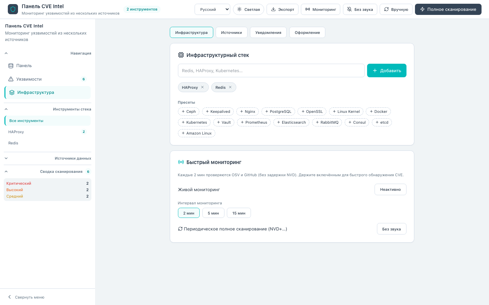This screenshot has height=305, width=489.
Task: Toggle the Вручную refresh mode button
Action: coord(396,9)
